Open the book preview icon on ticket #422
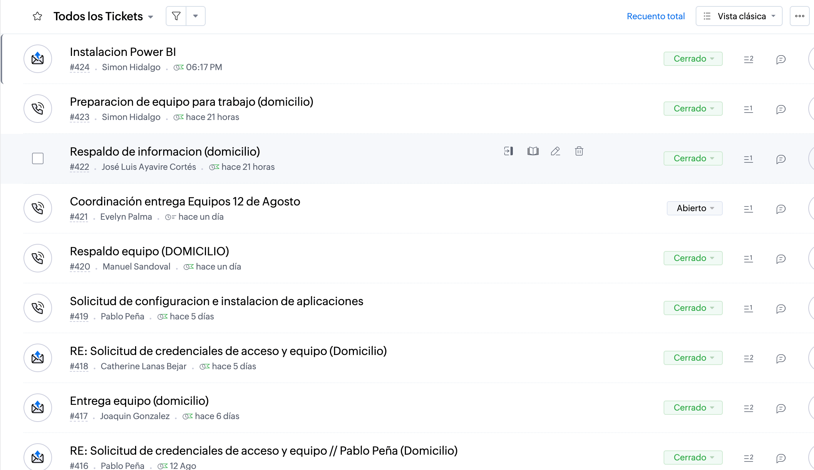 pos(533,151)
